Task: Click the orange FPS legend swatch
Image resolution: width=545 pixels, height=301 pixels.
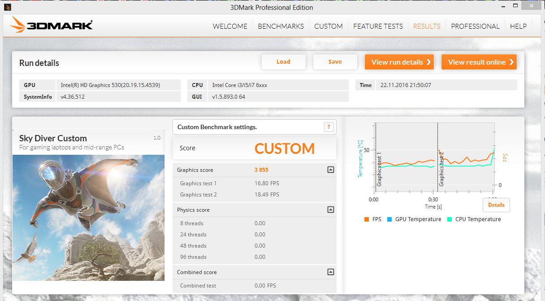Action: point(367,219)
